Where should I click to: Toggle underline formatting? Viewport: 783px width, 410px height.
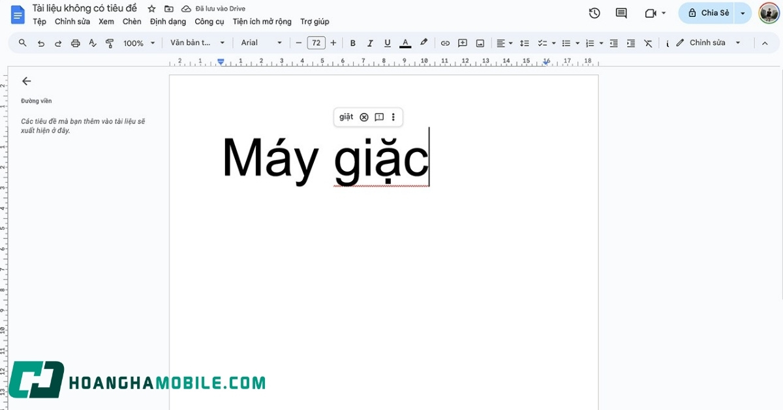pos(388,43)
